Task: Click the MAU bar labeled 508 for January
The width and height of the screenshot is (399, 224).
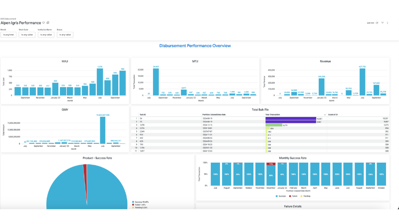Action: pyautogui.click(x=55, y=89)
